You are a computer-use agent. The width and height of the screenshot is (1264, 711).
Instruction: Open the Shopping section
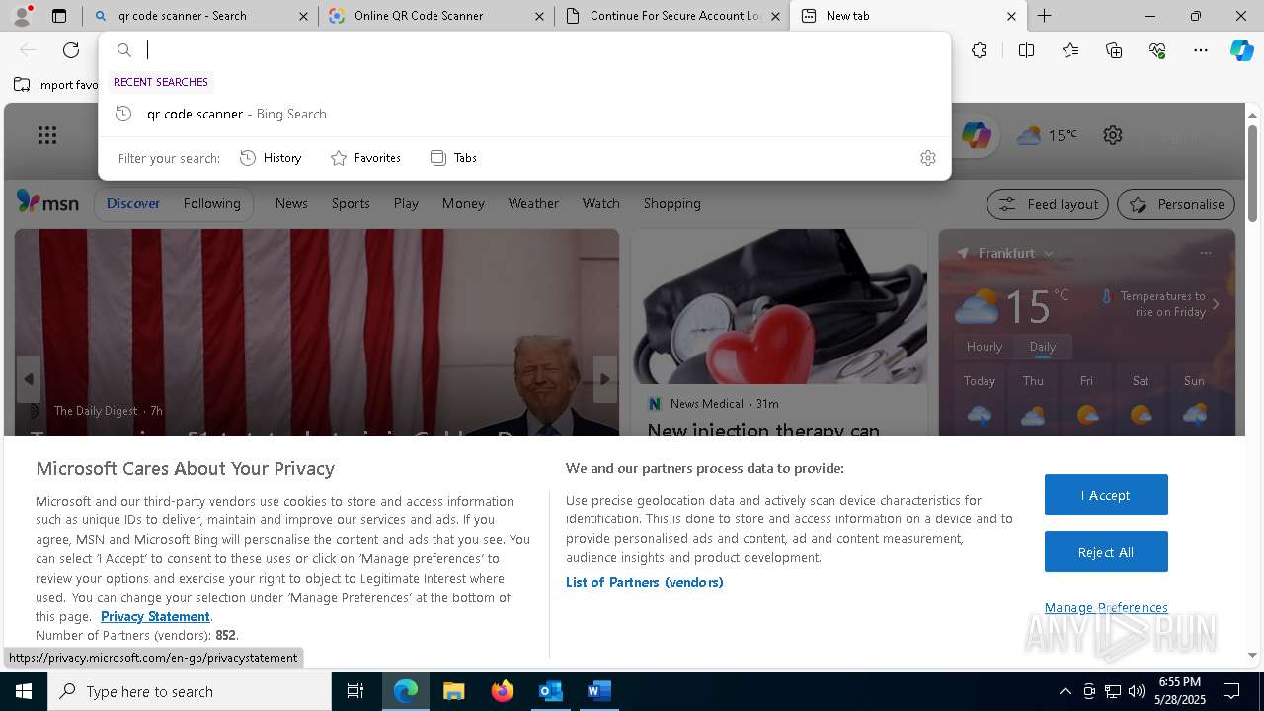(x=671, y=203)
